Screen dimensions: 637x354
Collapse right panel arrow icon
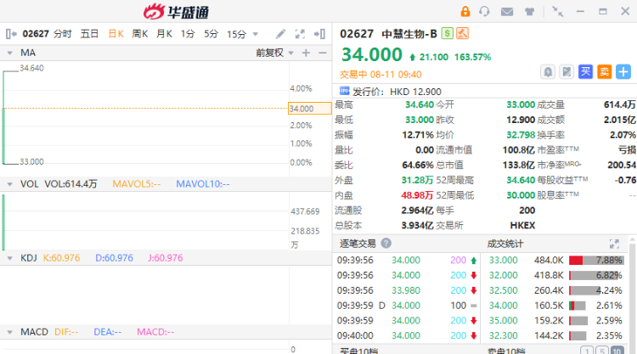click(x=319, y=34)
